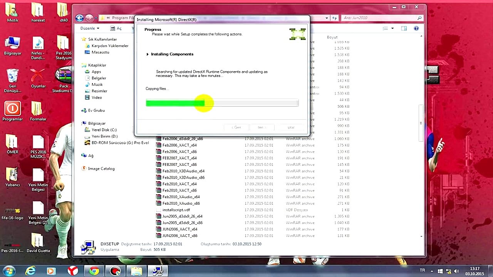Open Geri Dönüşüm recycle bin icon
493x277 pixels.
click(12, 80)
